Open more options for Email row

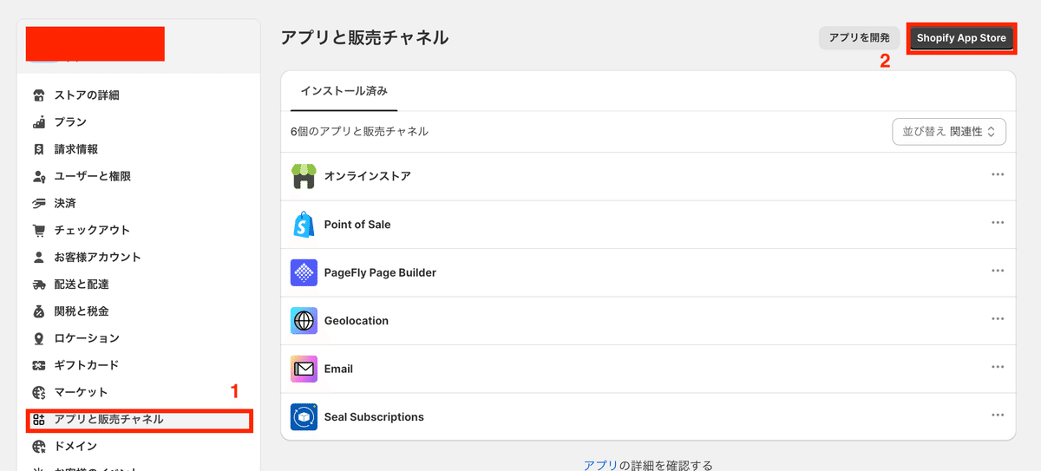pyautogui.click(x=998, y=367)
